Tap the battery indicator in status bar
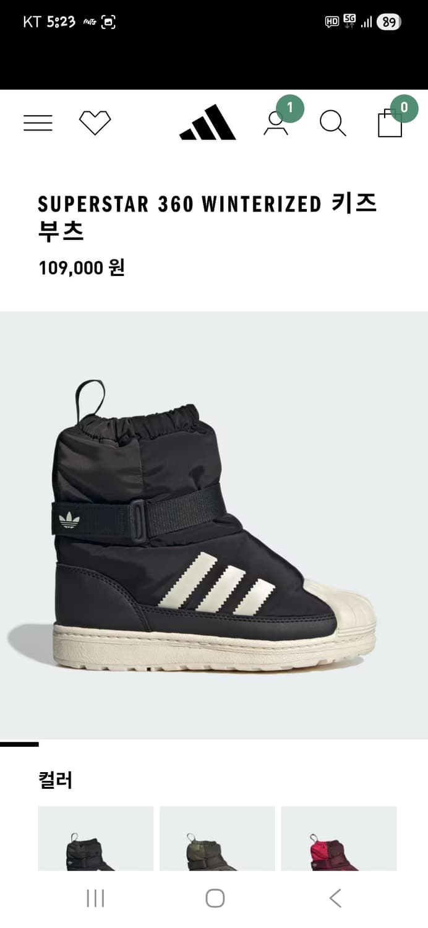 coord(389,22)
